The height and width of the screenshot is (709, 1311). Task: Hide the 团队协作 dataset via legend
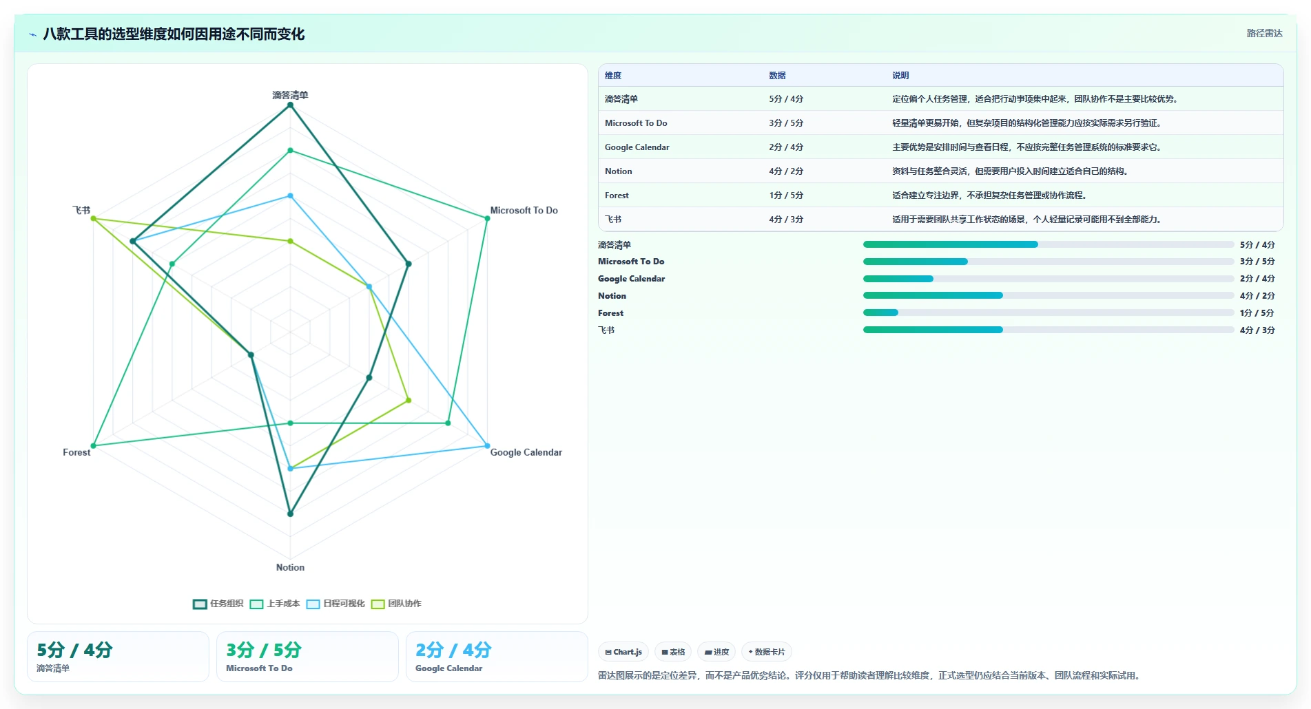coord(396,604)
